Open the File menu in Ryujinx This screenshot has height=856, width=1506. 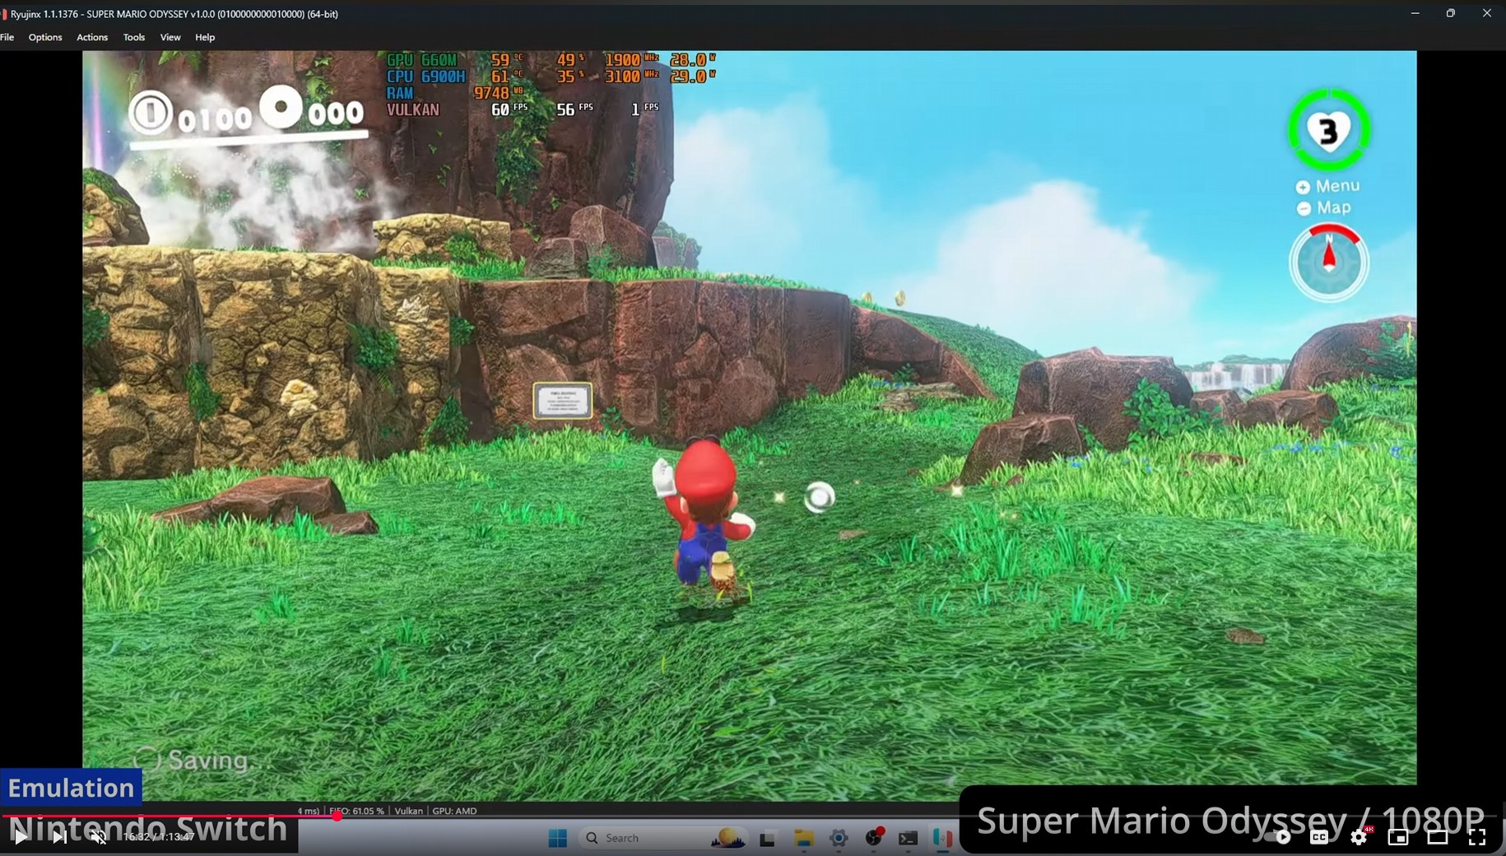click(7, 37)
